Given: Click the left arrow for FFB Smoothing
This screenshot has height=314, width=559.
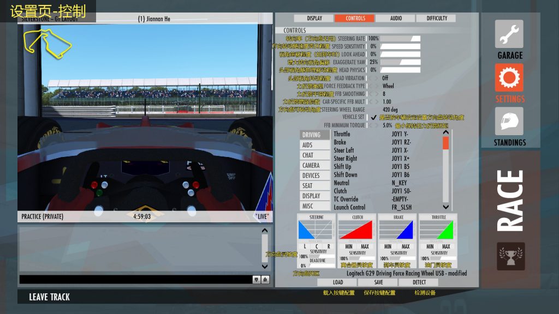Looking at the screenshot, I should [371, 94].
